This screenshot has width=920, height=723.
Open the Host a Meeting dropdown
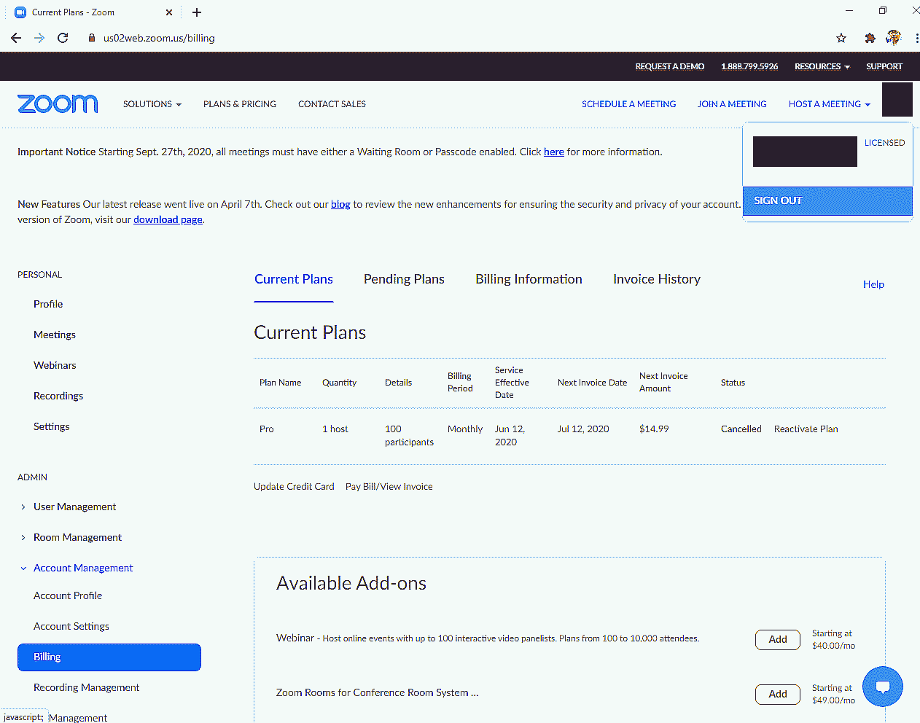pos(829,104)
